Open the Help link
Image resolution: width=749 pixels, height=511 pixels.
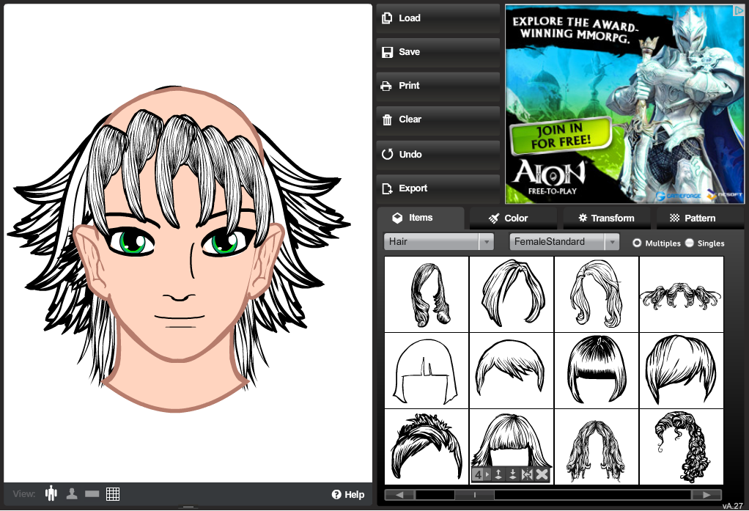347,494
